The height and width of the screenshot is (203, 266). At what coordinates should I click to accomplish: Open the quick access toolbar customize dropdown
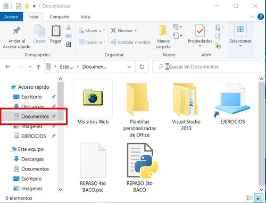(34, 6)
